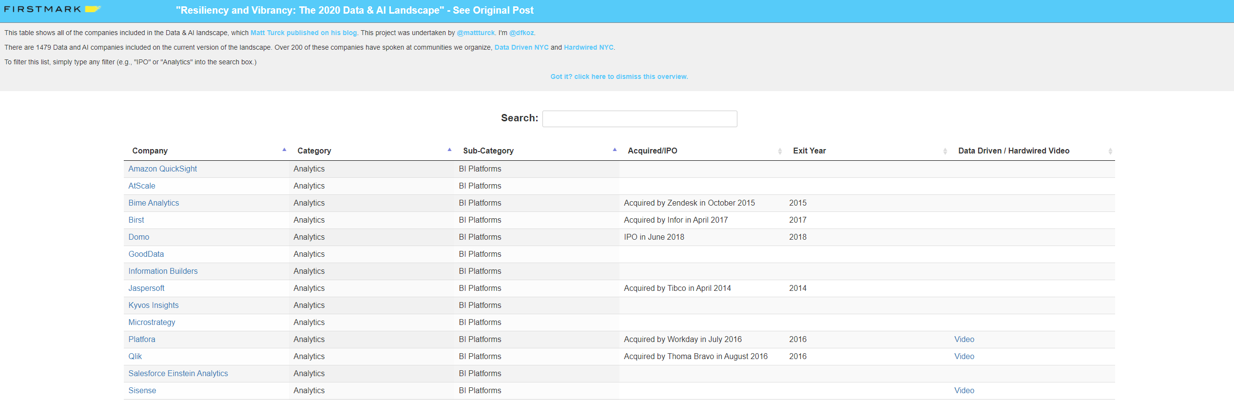Open the Data Driven NYC link
The image size is (1234, 400).
coord(521,47)
